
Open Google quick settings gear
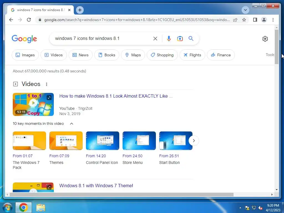(265, 39)
